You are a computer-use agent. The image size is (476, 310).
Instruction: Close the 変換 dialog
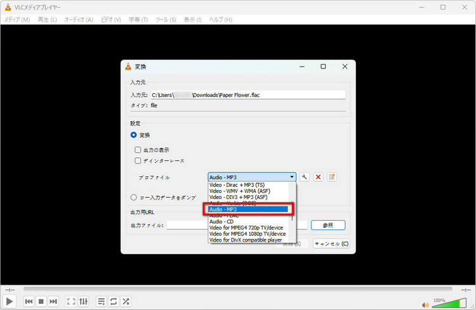click(x=345, y=67)
